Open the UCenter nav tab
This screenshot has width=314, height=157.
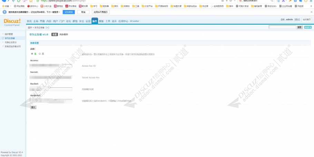coord(134,21)
